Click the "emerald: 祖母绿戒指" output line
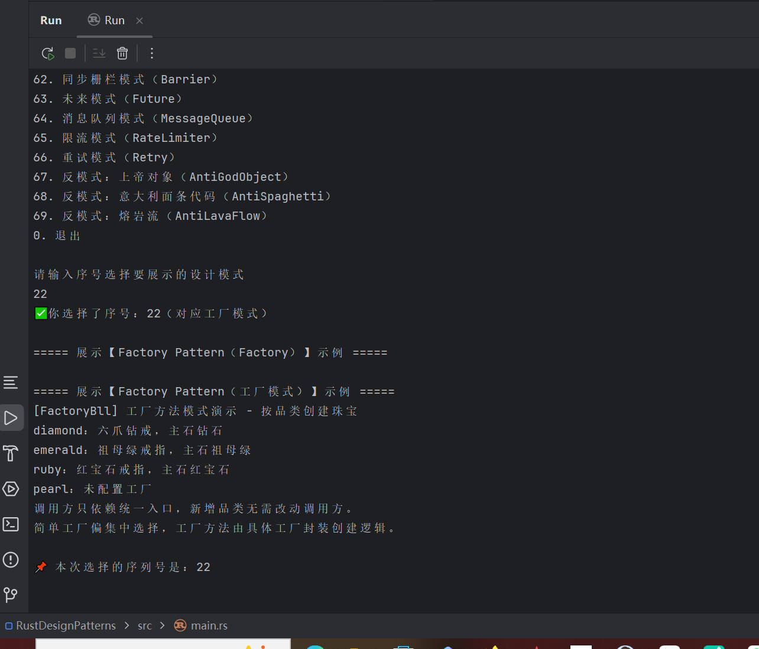The height and width of the screenshot is (649, 759). pos(142,450)
